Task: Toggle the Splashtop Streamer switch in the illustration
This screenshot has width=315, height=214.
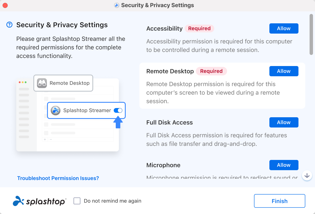Action: (x=118, y=110)
